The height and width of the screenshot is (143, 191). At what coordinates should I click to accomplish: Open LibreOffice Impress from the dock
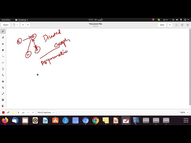tap(116, 120)
